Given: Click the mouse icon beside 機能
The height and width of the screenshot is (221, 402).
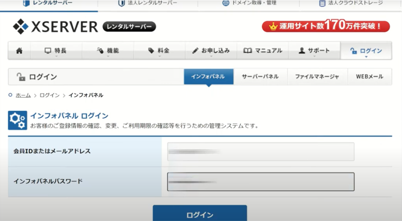Looking at the screenshot, I should coord(100,50).
